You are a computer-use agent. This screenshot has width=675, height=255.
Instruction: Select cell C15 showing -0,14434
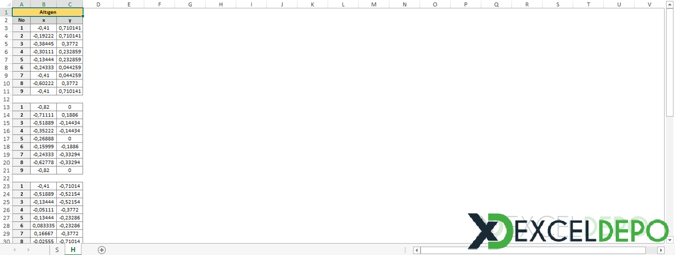point(70,123)
